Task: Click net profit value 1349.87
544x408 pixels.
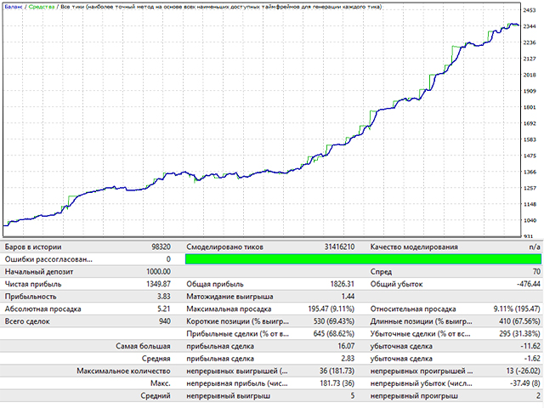Action: [159, 284]
